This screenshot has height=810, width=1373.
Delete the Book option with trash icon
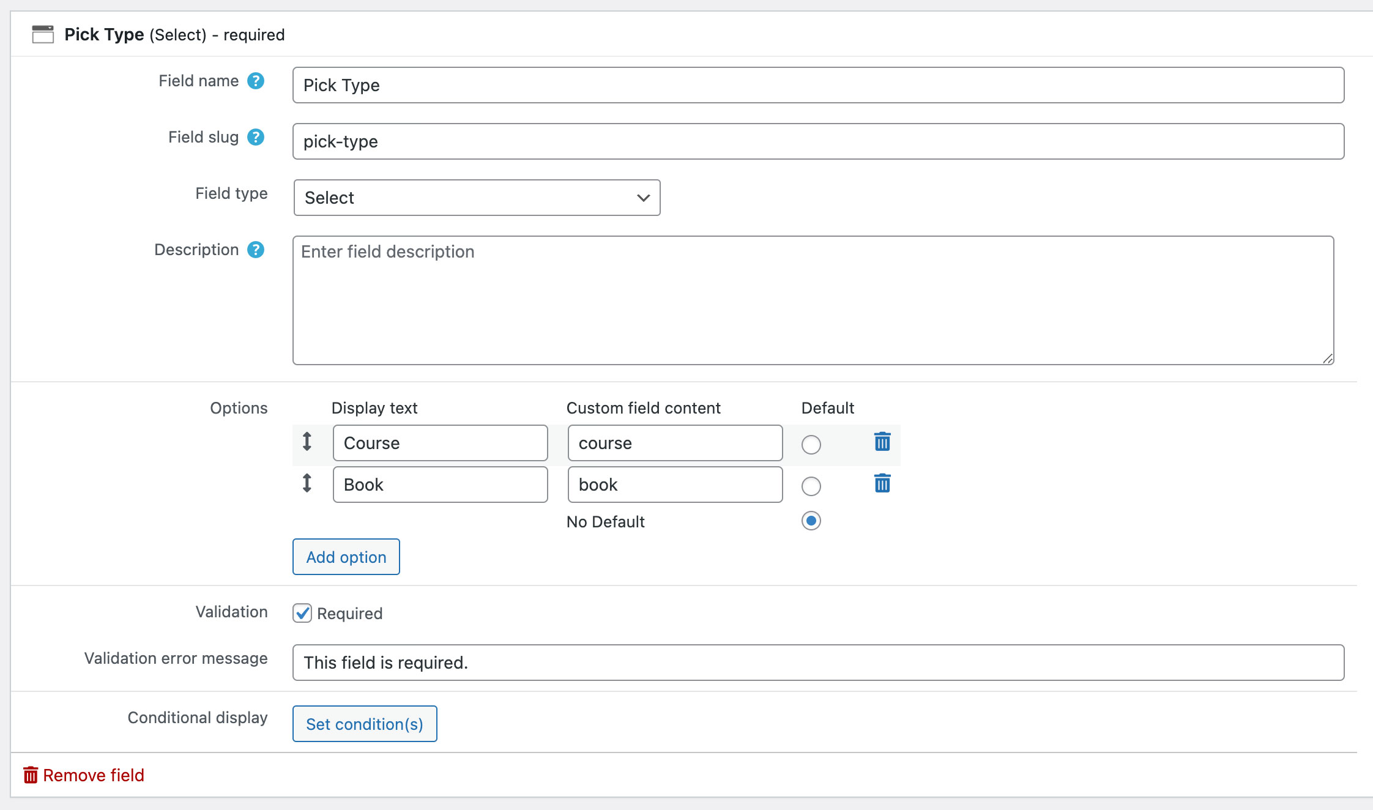[882, 483]
